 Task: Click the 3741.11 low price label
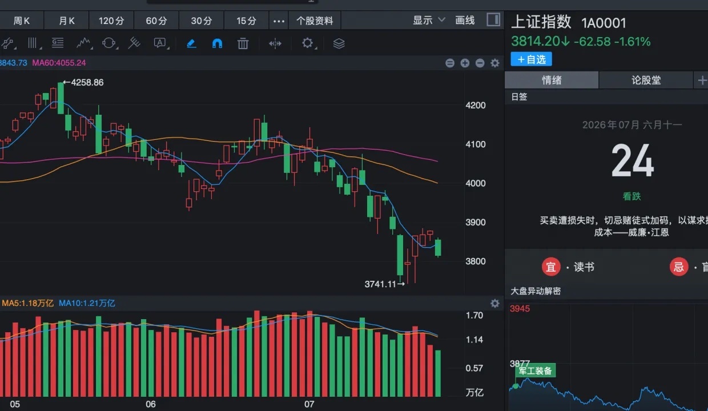point(380,284)
